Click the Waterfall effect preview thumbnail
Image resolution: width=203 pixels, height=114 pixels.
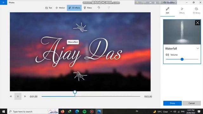tap(182, 32)
